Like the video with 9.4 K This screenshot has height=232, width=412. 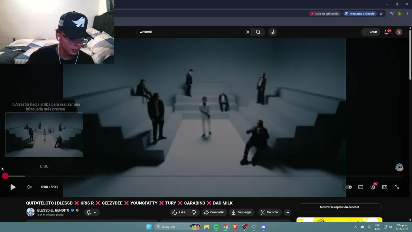pos(179,212)
